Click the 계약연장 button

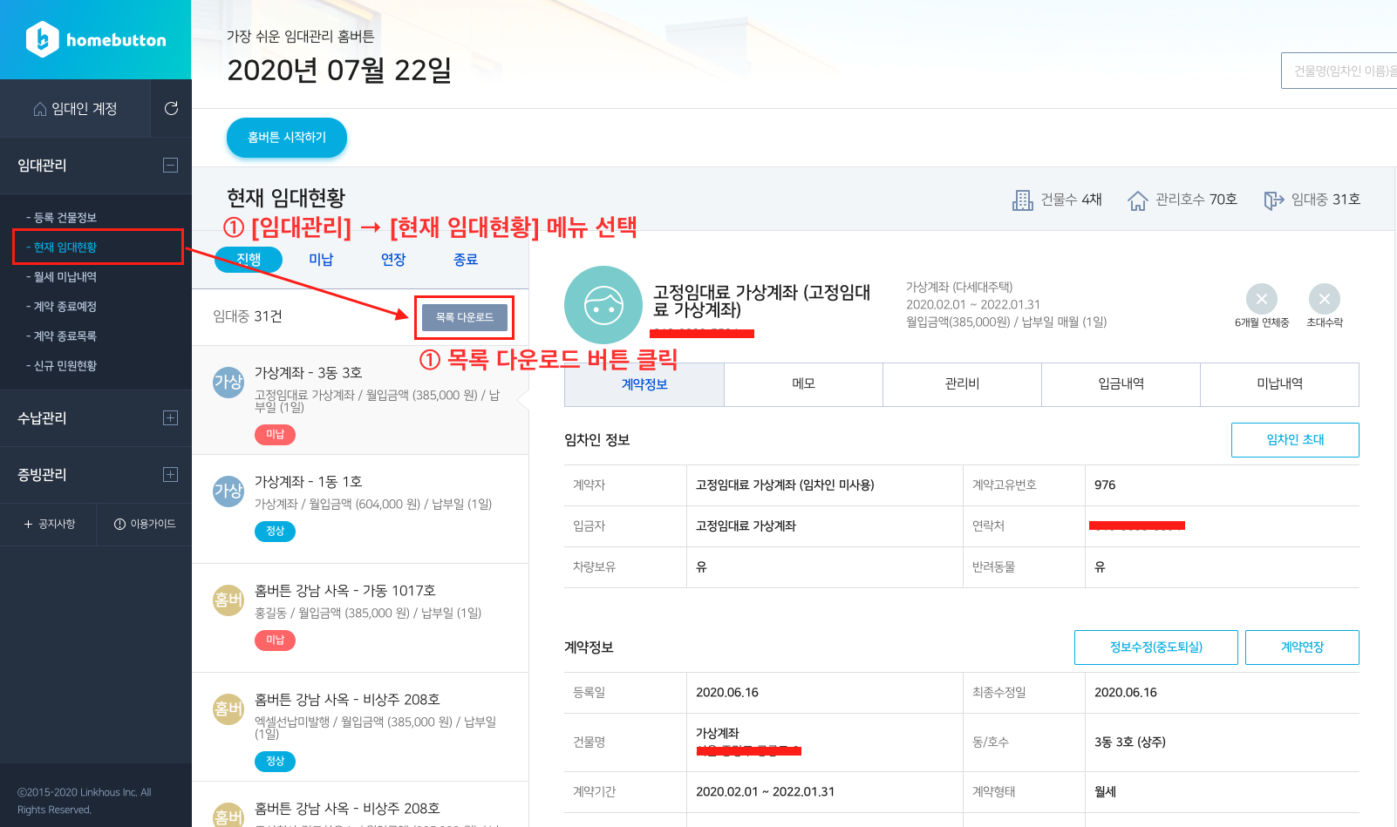point(1302,647)
